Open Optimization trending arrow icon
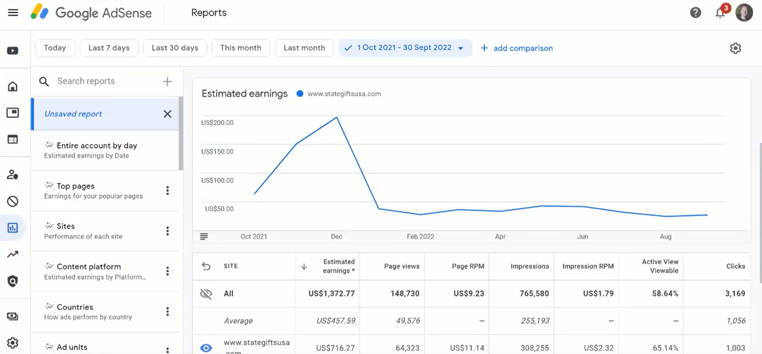Screen dimensions: 762x354 13,254
